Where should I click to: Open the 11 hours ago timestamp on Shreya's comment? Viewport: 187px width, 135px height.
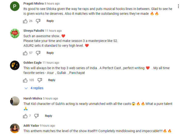53,31
